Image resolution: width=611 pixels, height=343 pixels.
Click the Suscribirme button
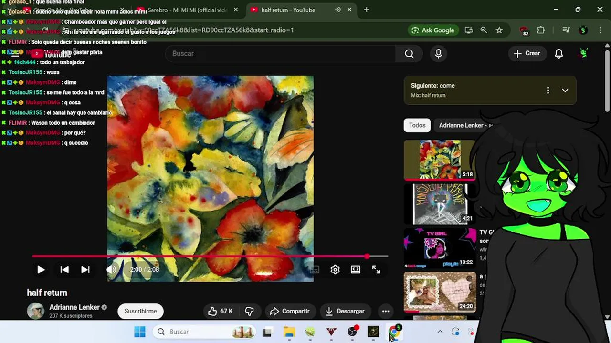pos(140,311)
